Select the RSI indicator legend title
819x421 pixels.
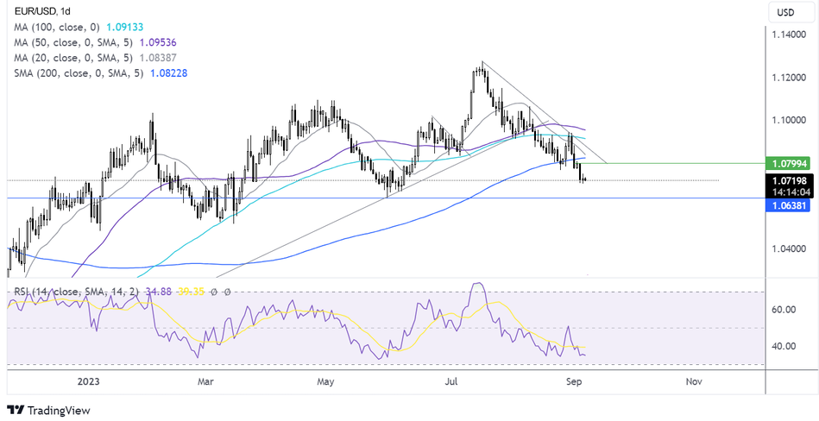pos(75,292)
